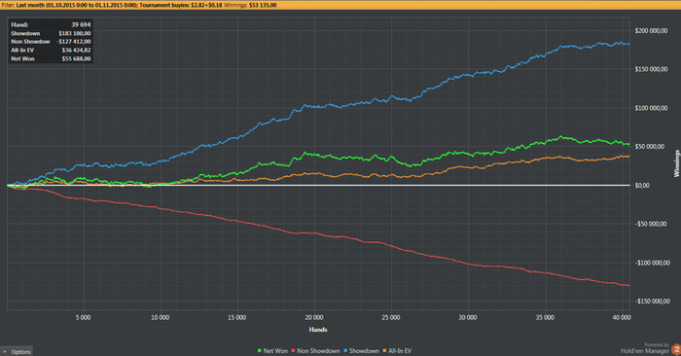Click the Hands x-axis title

(318, 330)
